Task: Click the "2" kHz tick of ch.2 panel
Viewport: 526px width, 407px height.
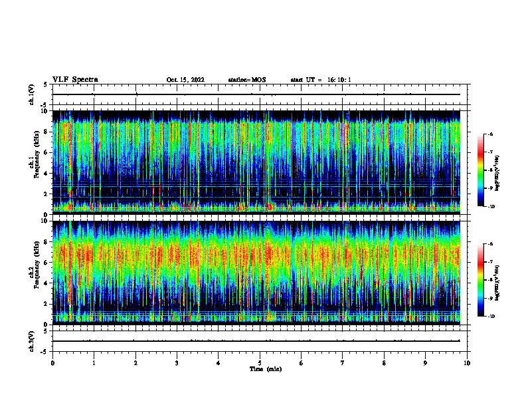Action: tap(46, 304)
